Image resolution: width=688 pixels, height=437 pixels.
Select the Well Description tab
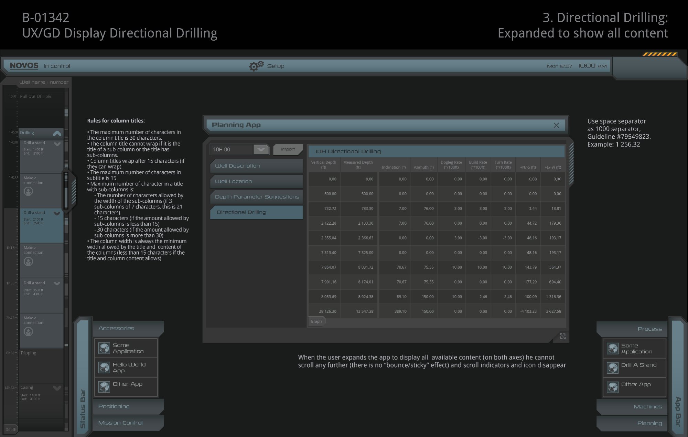[x=256, y=166]
